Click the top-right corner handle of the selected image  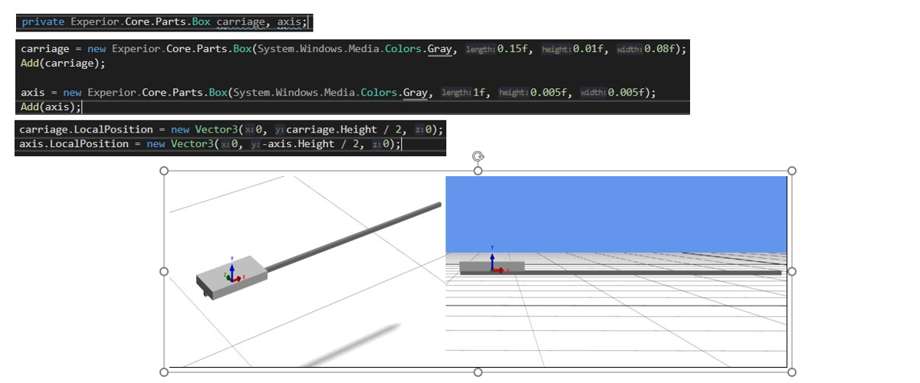(x=792, y=171)
